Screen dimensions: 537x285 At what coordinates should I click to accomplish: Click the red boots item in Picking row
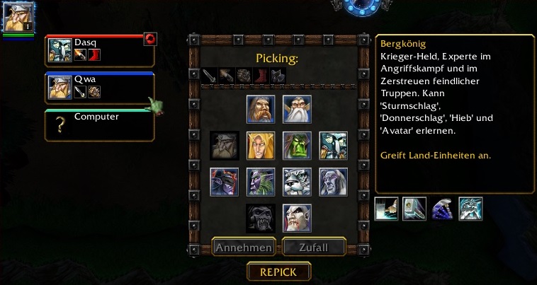[x=261, y=76]
